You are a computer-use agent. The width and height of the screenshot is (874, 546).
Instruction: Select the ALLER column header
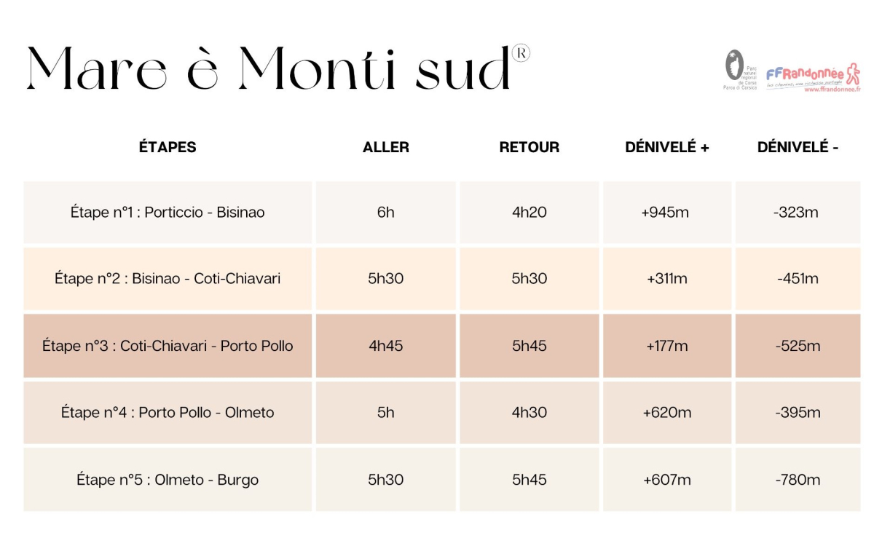coord(386,147)
